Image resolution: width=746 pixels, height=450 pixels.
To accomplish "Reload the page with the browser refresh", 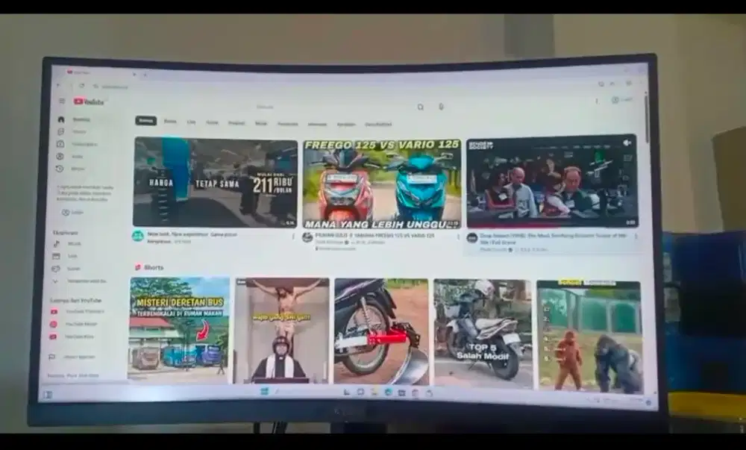I will (x=82, y=86).
